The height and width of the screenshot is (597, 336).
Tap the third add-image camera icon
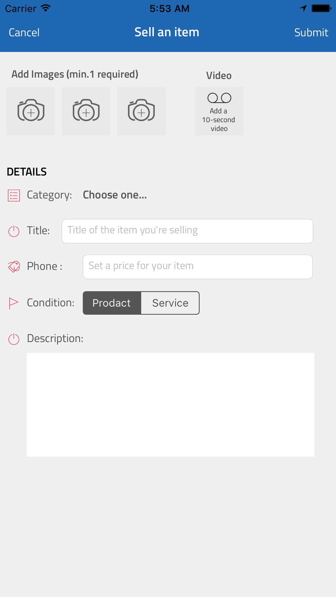[x=141, y=111]
